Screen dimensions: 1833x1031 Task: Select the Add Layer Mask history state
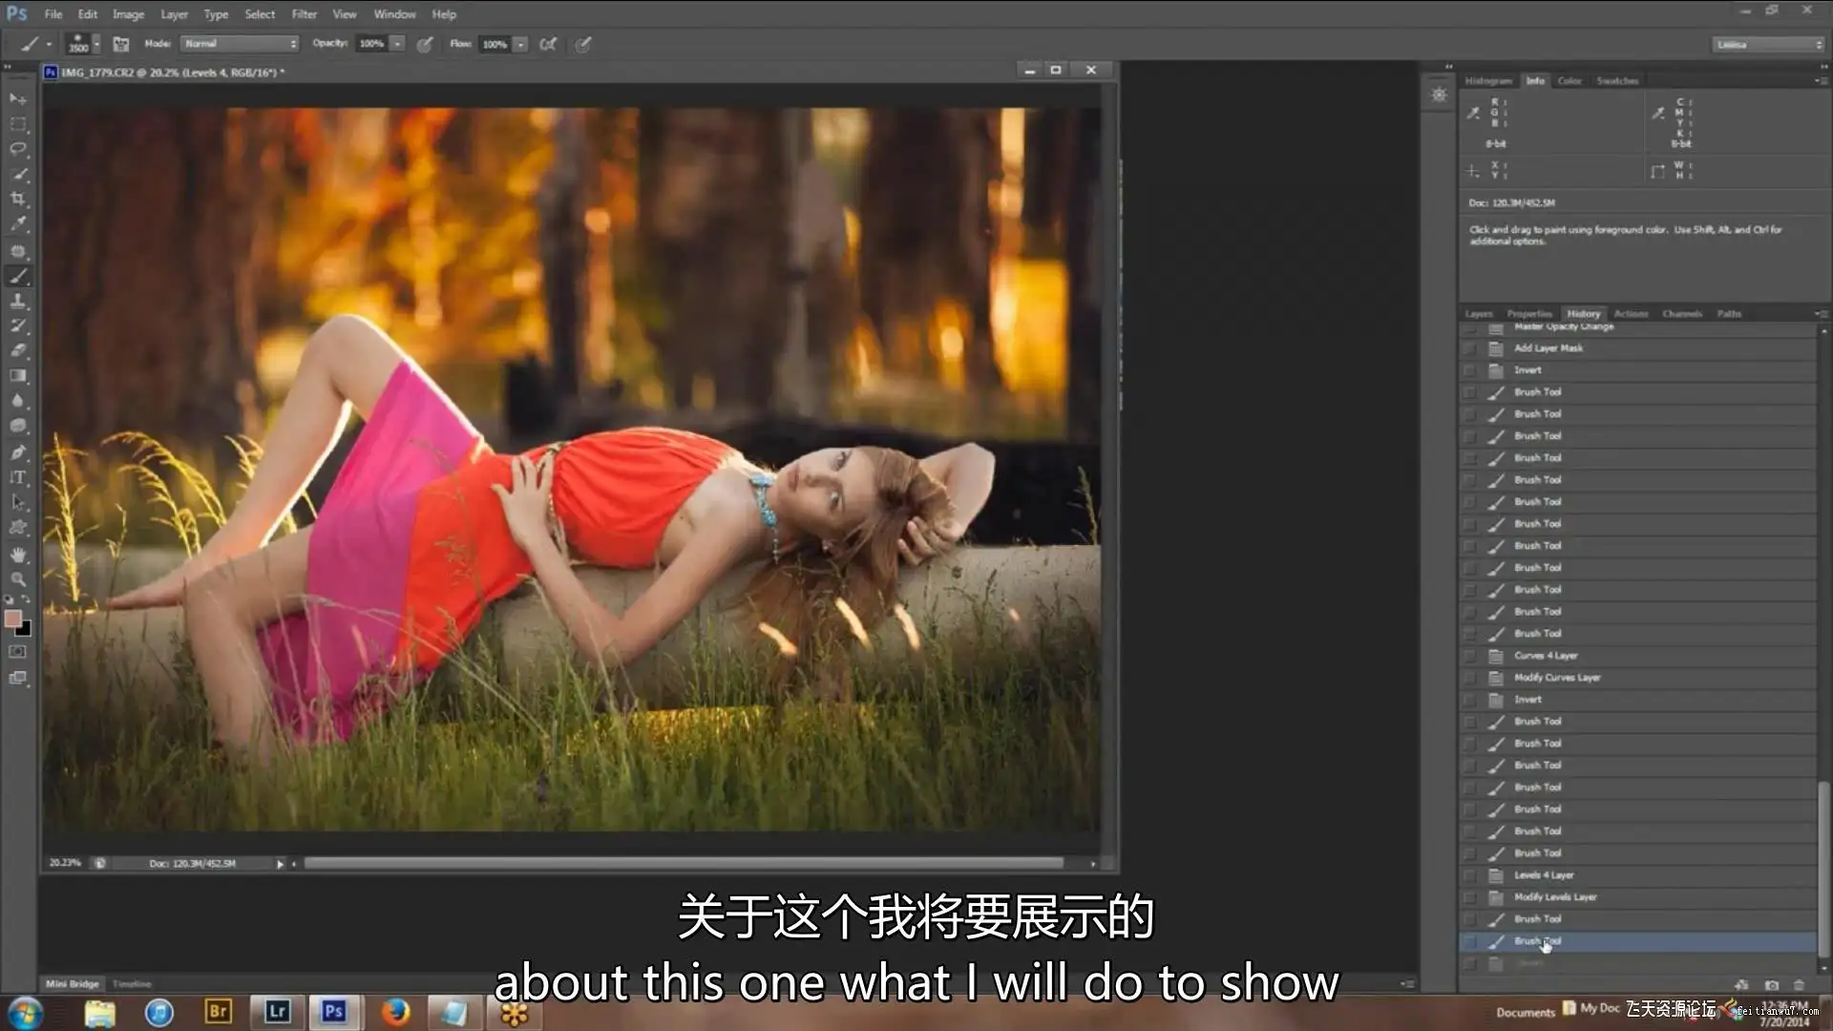pyautogui.click(x=1548, y=348)
